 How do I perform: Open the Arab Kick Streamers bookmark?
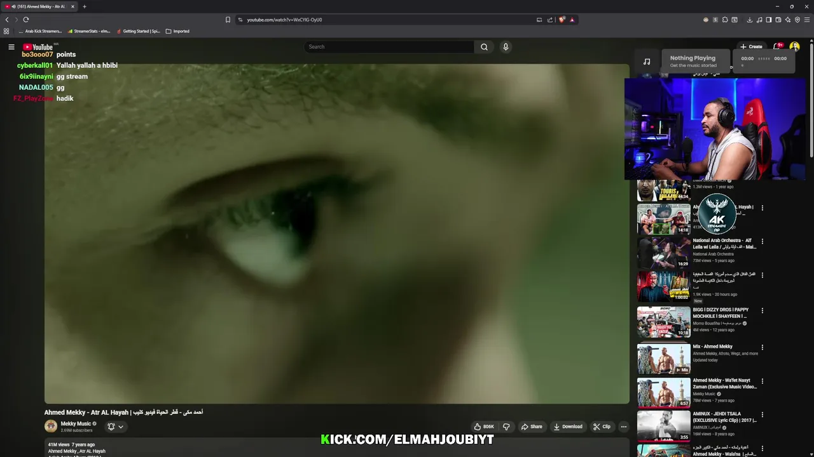40,31
